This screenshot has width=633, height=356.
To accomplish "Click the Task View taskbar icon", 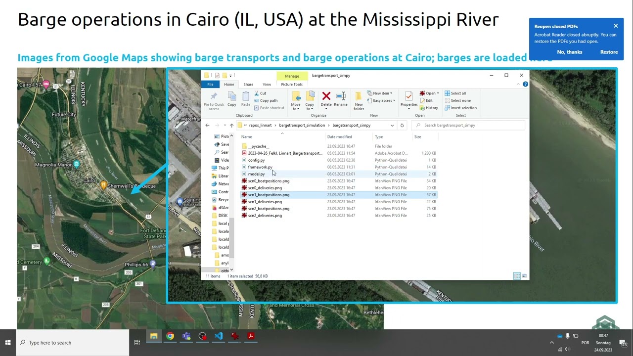I will (x=137, y=343).
